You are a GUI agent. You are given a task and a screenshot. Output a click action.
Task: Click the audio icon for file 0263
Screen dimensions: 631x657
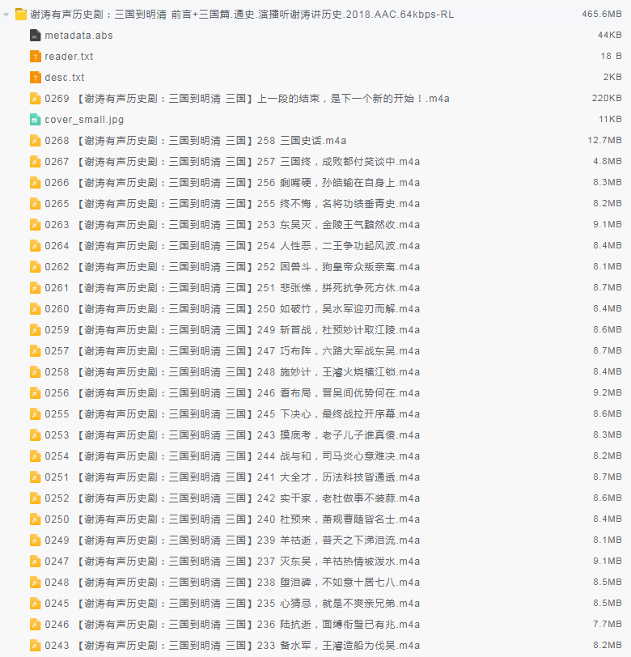coord(35,225)
